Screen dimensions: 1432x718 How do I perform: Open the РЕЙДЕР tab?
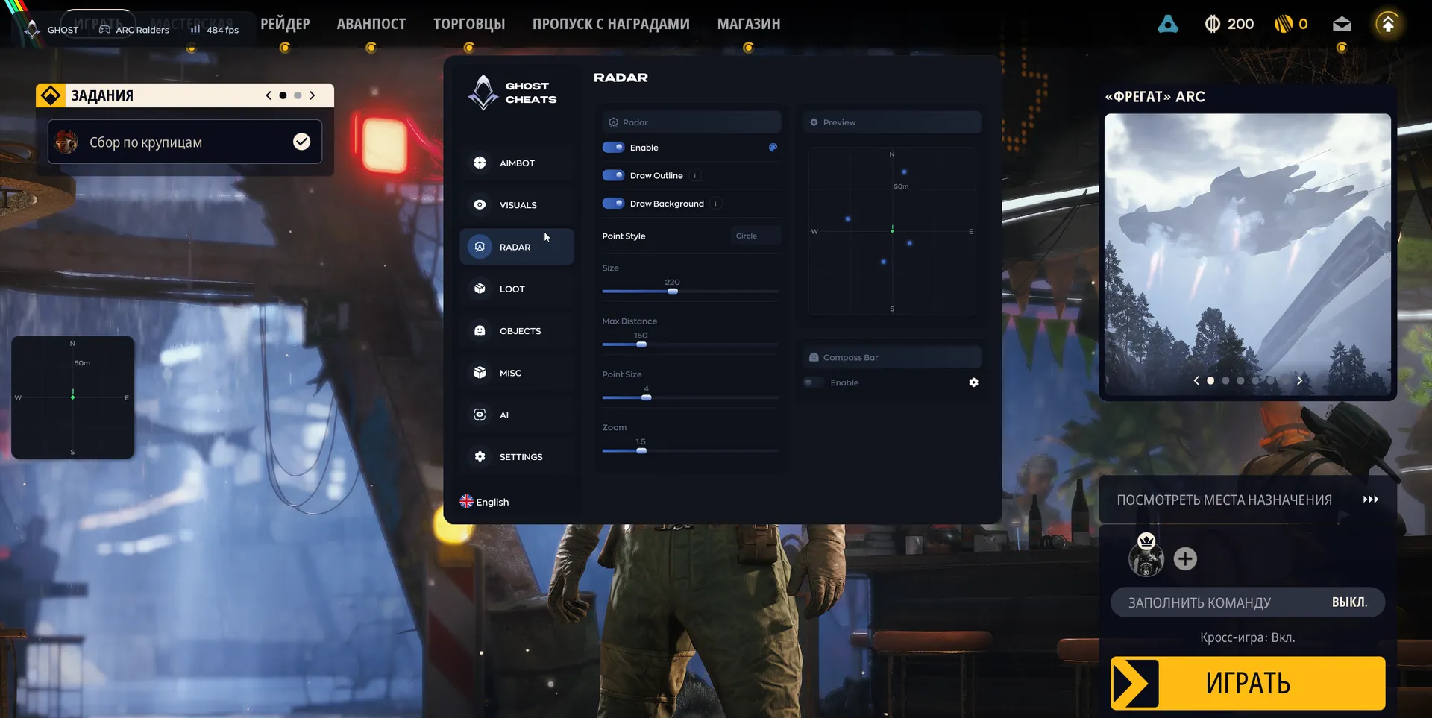[x=285, y=24]
